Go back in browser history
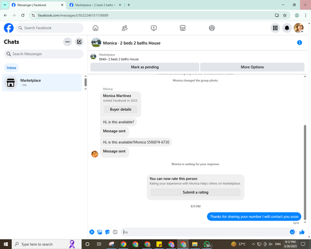Screen dimensions: 311x249 (x=6, y=16)
